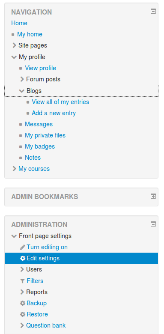Viewport: 164px width, 334px height.
Task: Go to the Question bank link
Action: (x=46, y=325)
